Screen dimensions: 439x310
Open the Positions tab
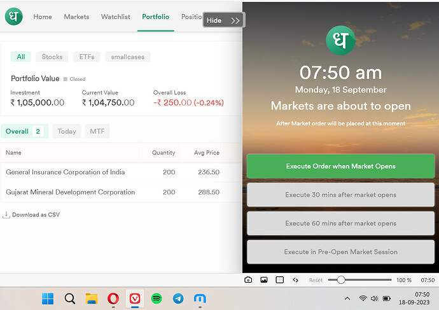coord(192,17)
